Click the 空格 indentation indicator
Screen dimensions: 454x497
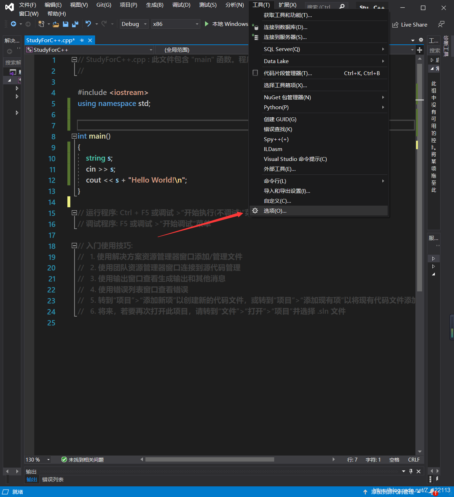[394, 460]
